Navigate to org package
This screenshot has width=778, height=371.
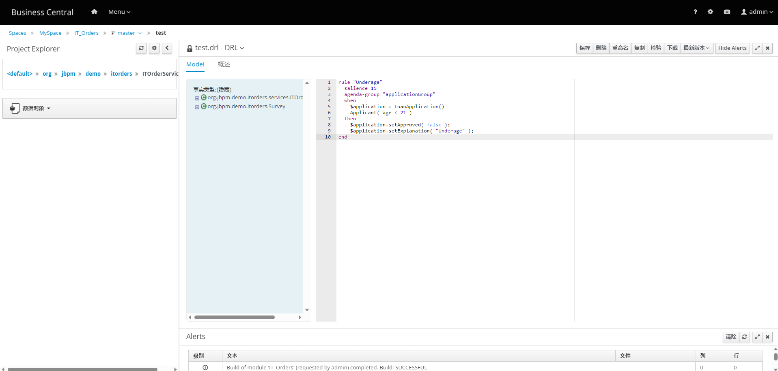point(47,74)
